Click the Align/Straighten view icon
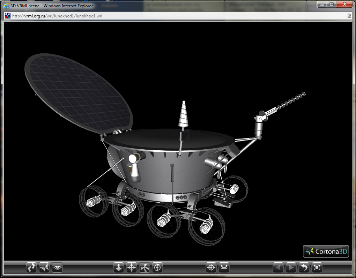The height and width of the screenshot is (278, 356). (x=224, y=268)
